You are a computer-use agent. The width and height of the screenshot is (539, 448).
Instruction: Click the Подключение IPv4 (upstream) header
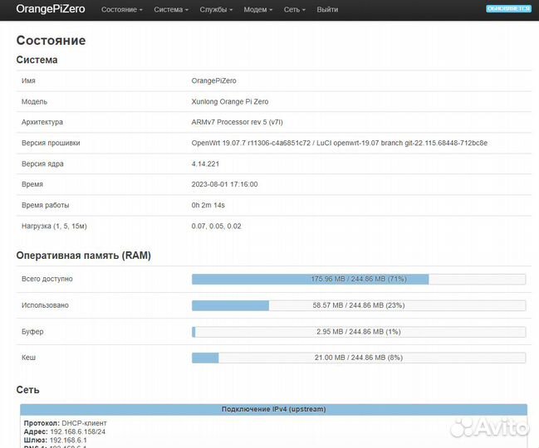(x=273, y=409)
